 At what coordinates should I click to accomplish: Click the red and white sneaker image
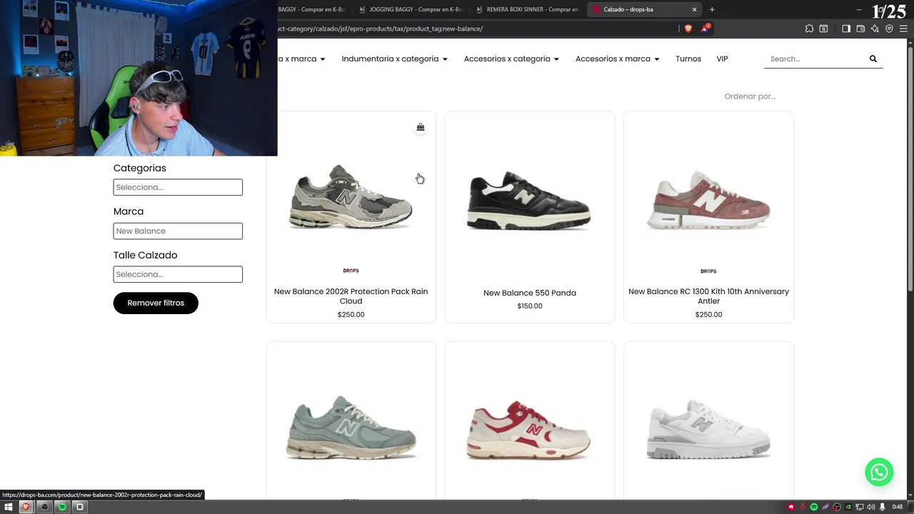[x=529, y=430]
